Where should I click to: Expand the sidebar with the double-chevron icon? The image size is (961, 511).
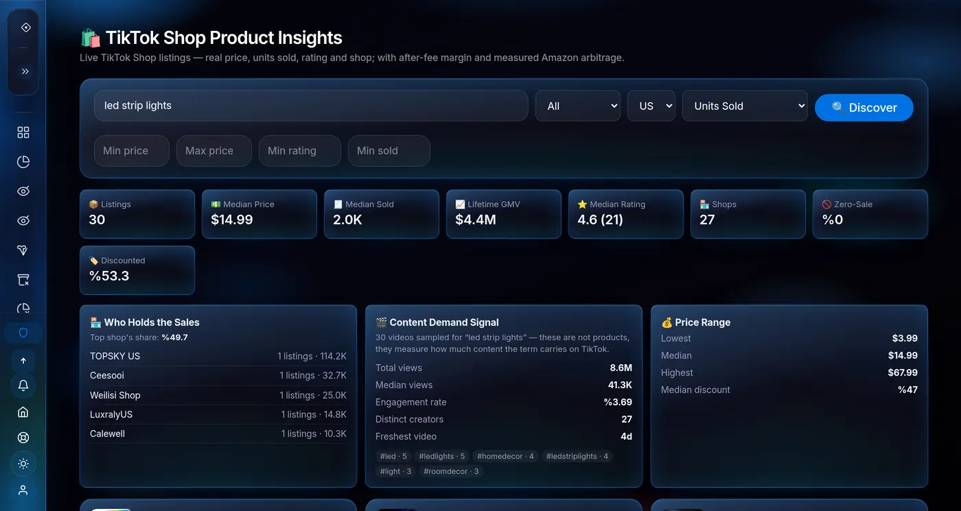pos(25,71)
